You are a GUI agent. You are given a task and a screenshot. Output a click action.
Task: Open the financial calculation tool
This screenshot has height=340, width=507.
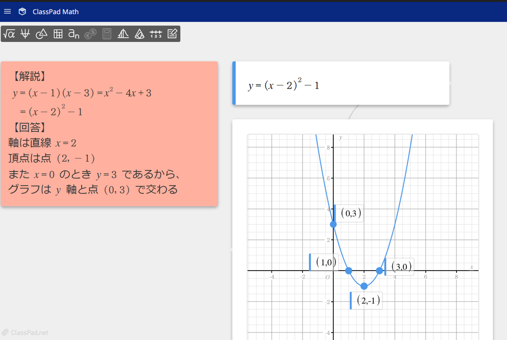tap(90, 34)
